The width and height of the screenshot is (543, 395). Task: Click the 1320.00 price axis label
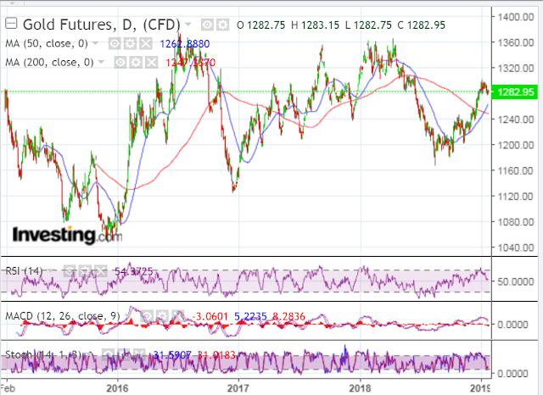pyautogui.click(x=516, y=68)
